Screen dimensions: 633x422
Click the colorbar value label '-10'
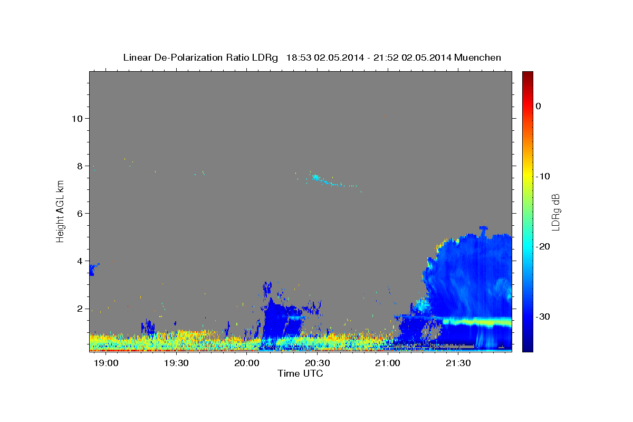543,176
